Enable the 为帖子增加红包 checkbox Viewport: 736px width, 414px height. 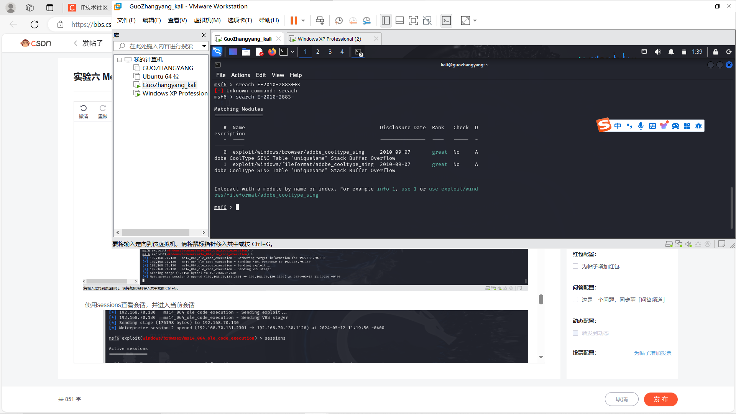tap(575, 266)
